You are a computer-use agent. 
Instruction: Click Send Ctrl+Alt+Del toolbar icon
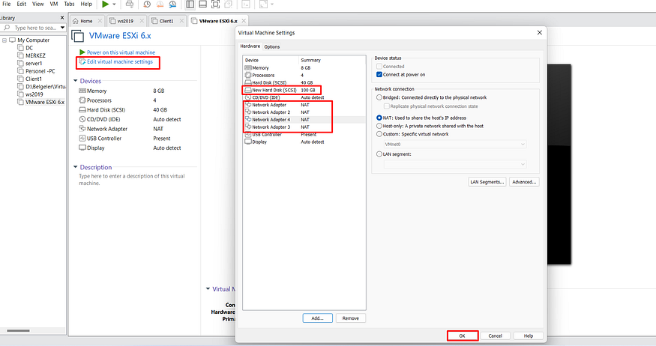(x=130, y=4)
